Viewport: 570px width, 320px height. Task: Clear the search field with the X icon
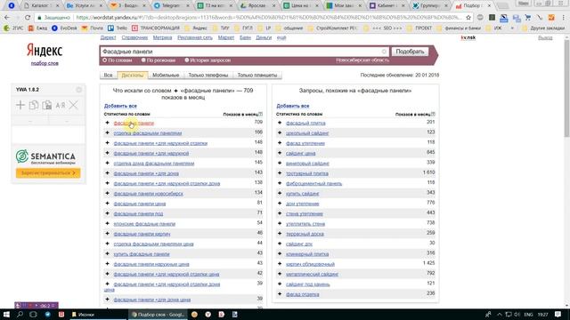coord(384,52)
